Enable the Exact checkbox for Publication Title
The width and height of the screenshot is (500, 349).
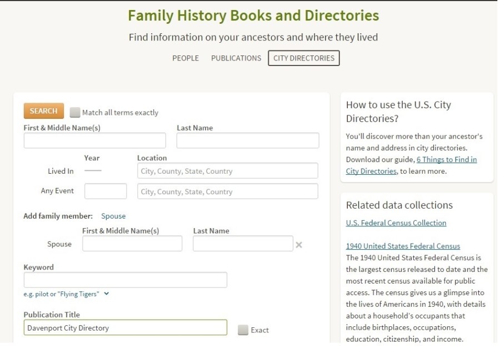243,330
